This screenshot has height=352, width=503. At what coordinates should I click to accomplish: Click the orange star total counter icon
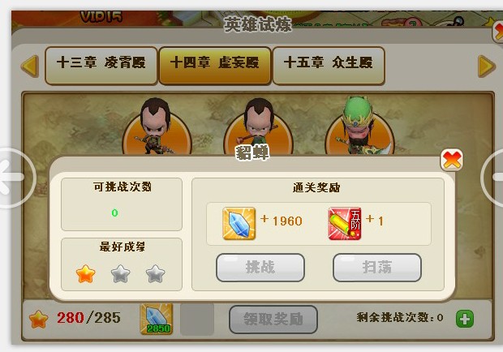coord(38,320)
